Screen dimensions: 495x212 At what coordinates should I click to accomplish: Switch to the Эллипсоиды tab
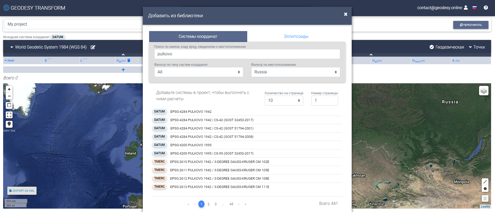[x=296, y=37]
